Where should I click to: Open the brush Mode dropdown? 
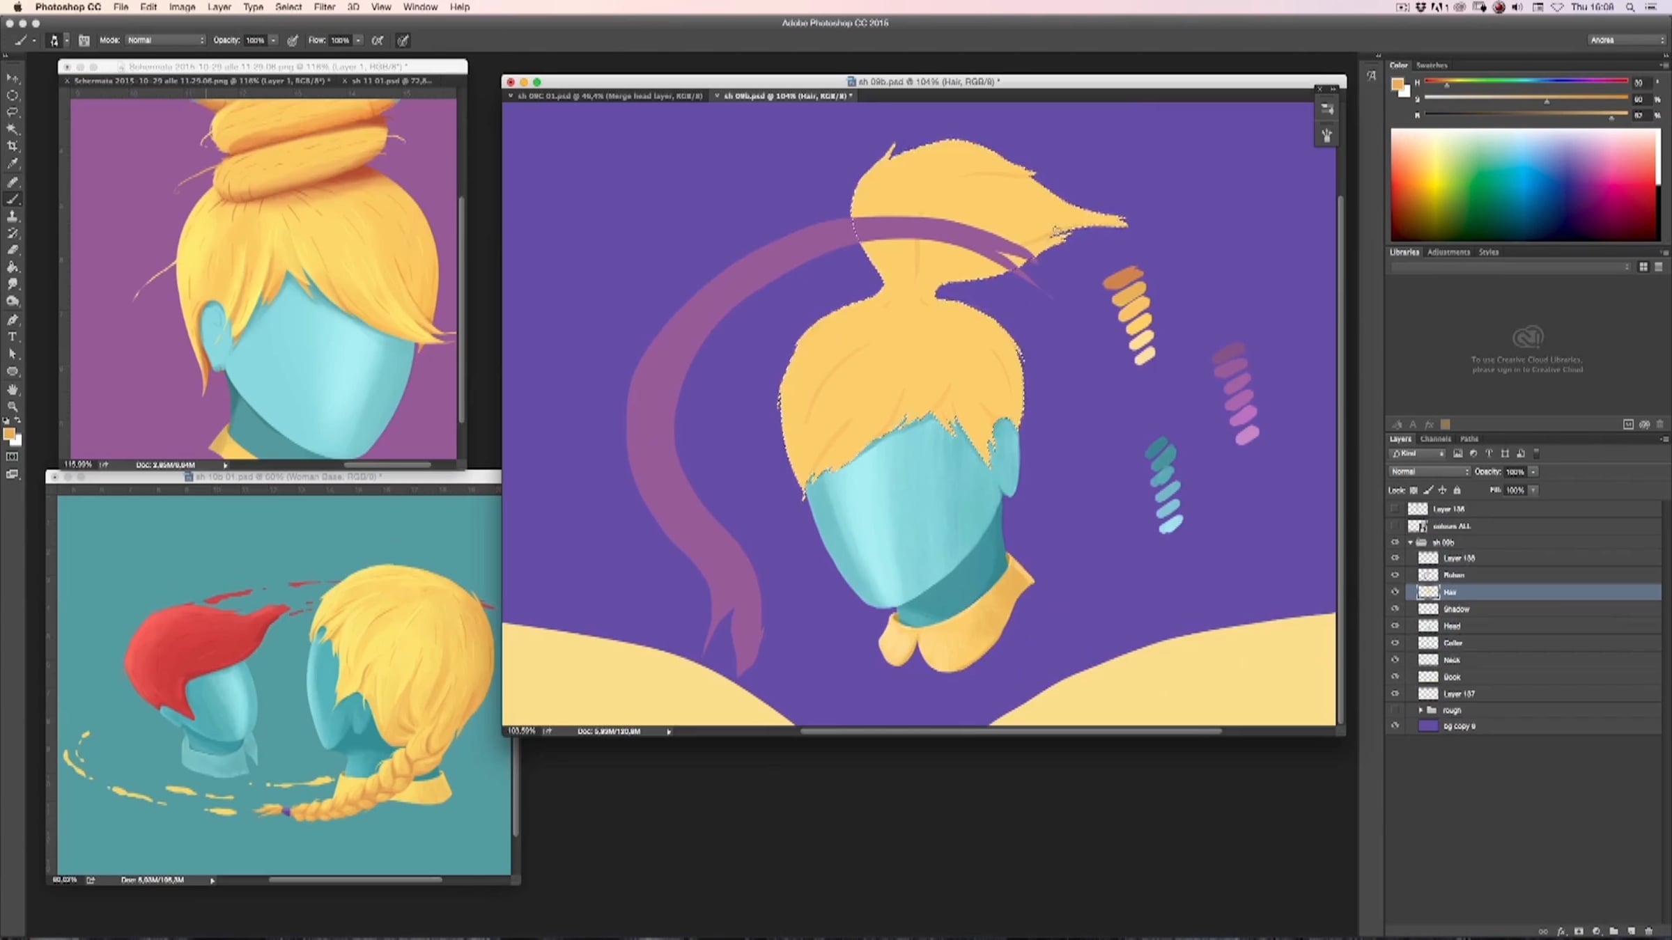(x=165, y=40)
